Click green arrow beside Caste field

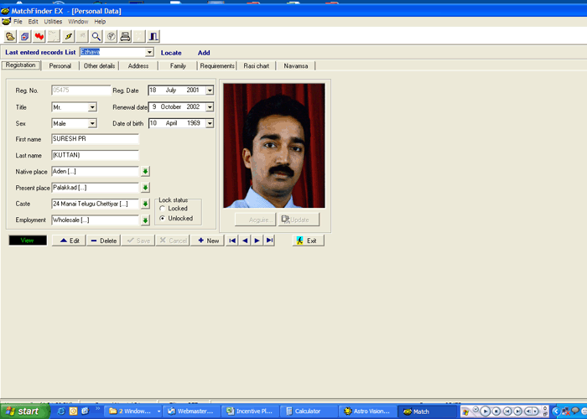pos(145,204)
